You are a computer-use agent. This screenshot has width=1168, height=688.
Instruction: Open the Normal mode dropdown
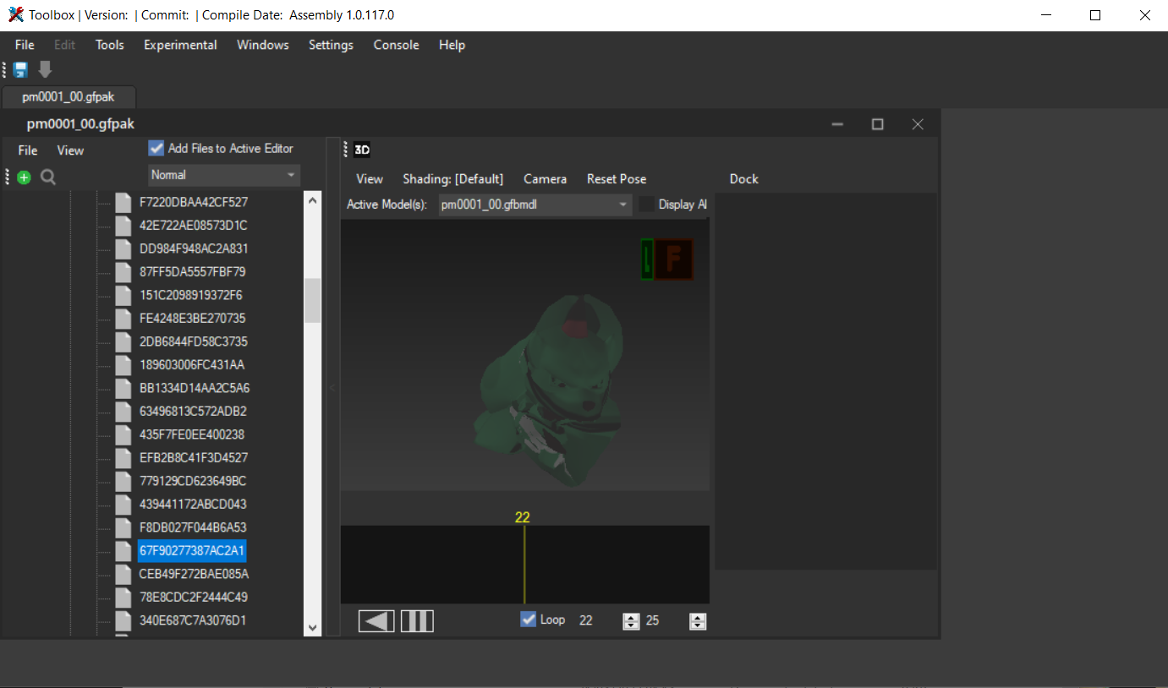point(224,175)
